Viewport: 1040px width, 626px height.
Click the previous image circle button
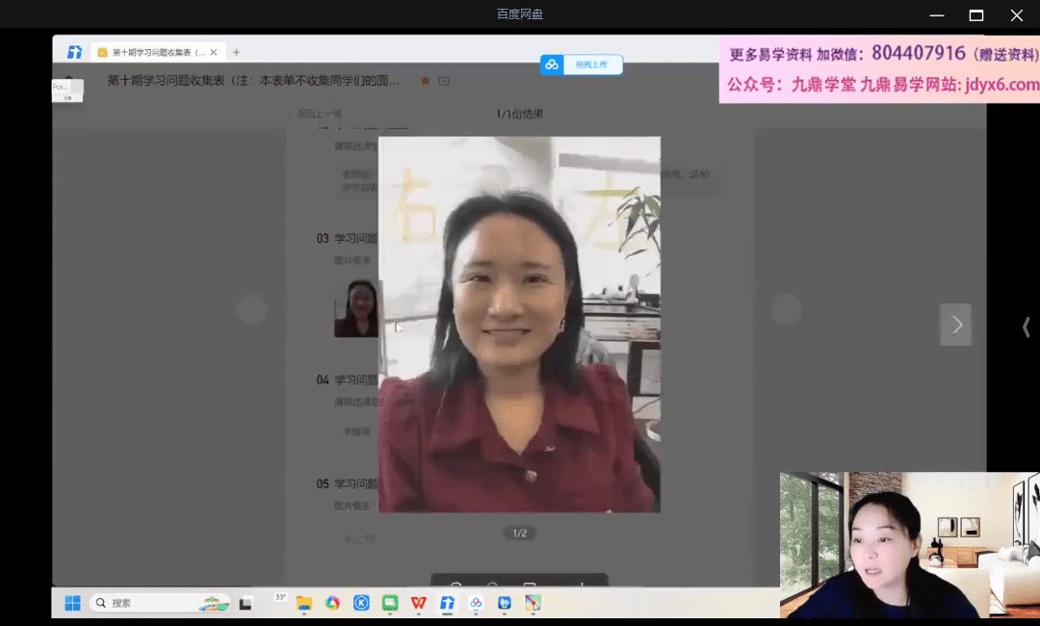pyautogui.click(x=251, y=309)
